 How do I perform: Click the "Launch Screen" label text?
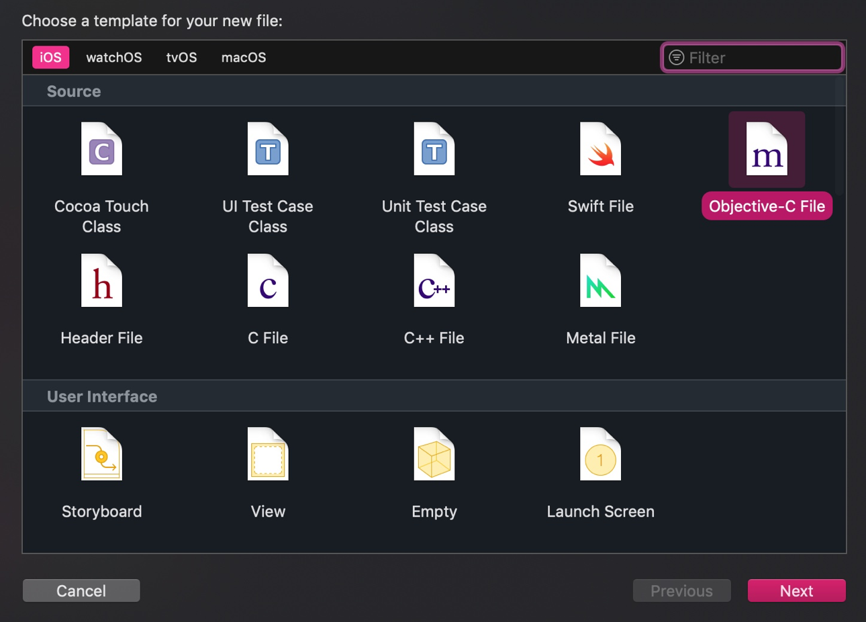click(x=601, y=511)
